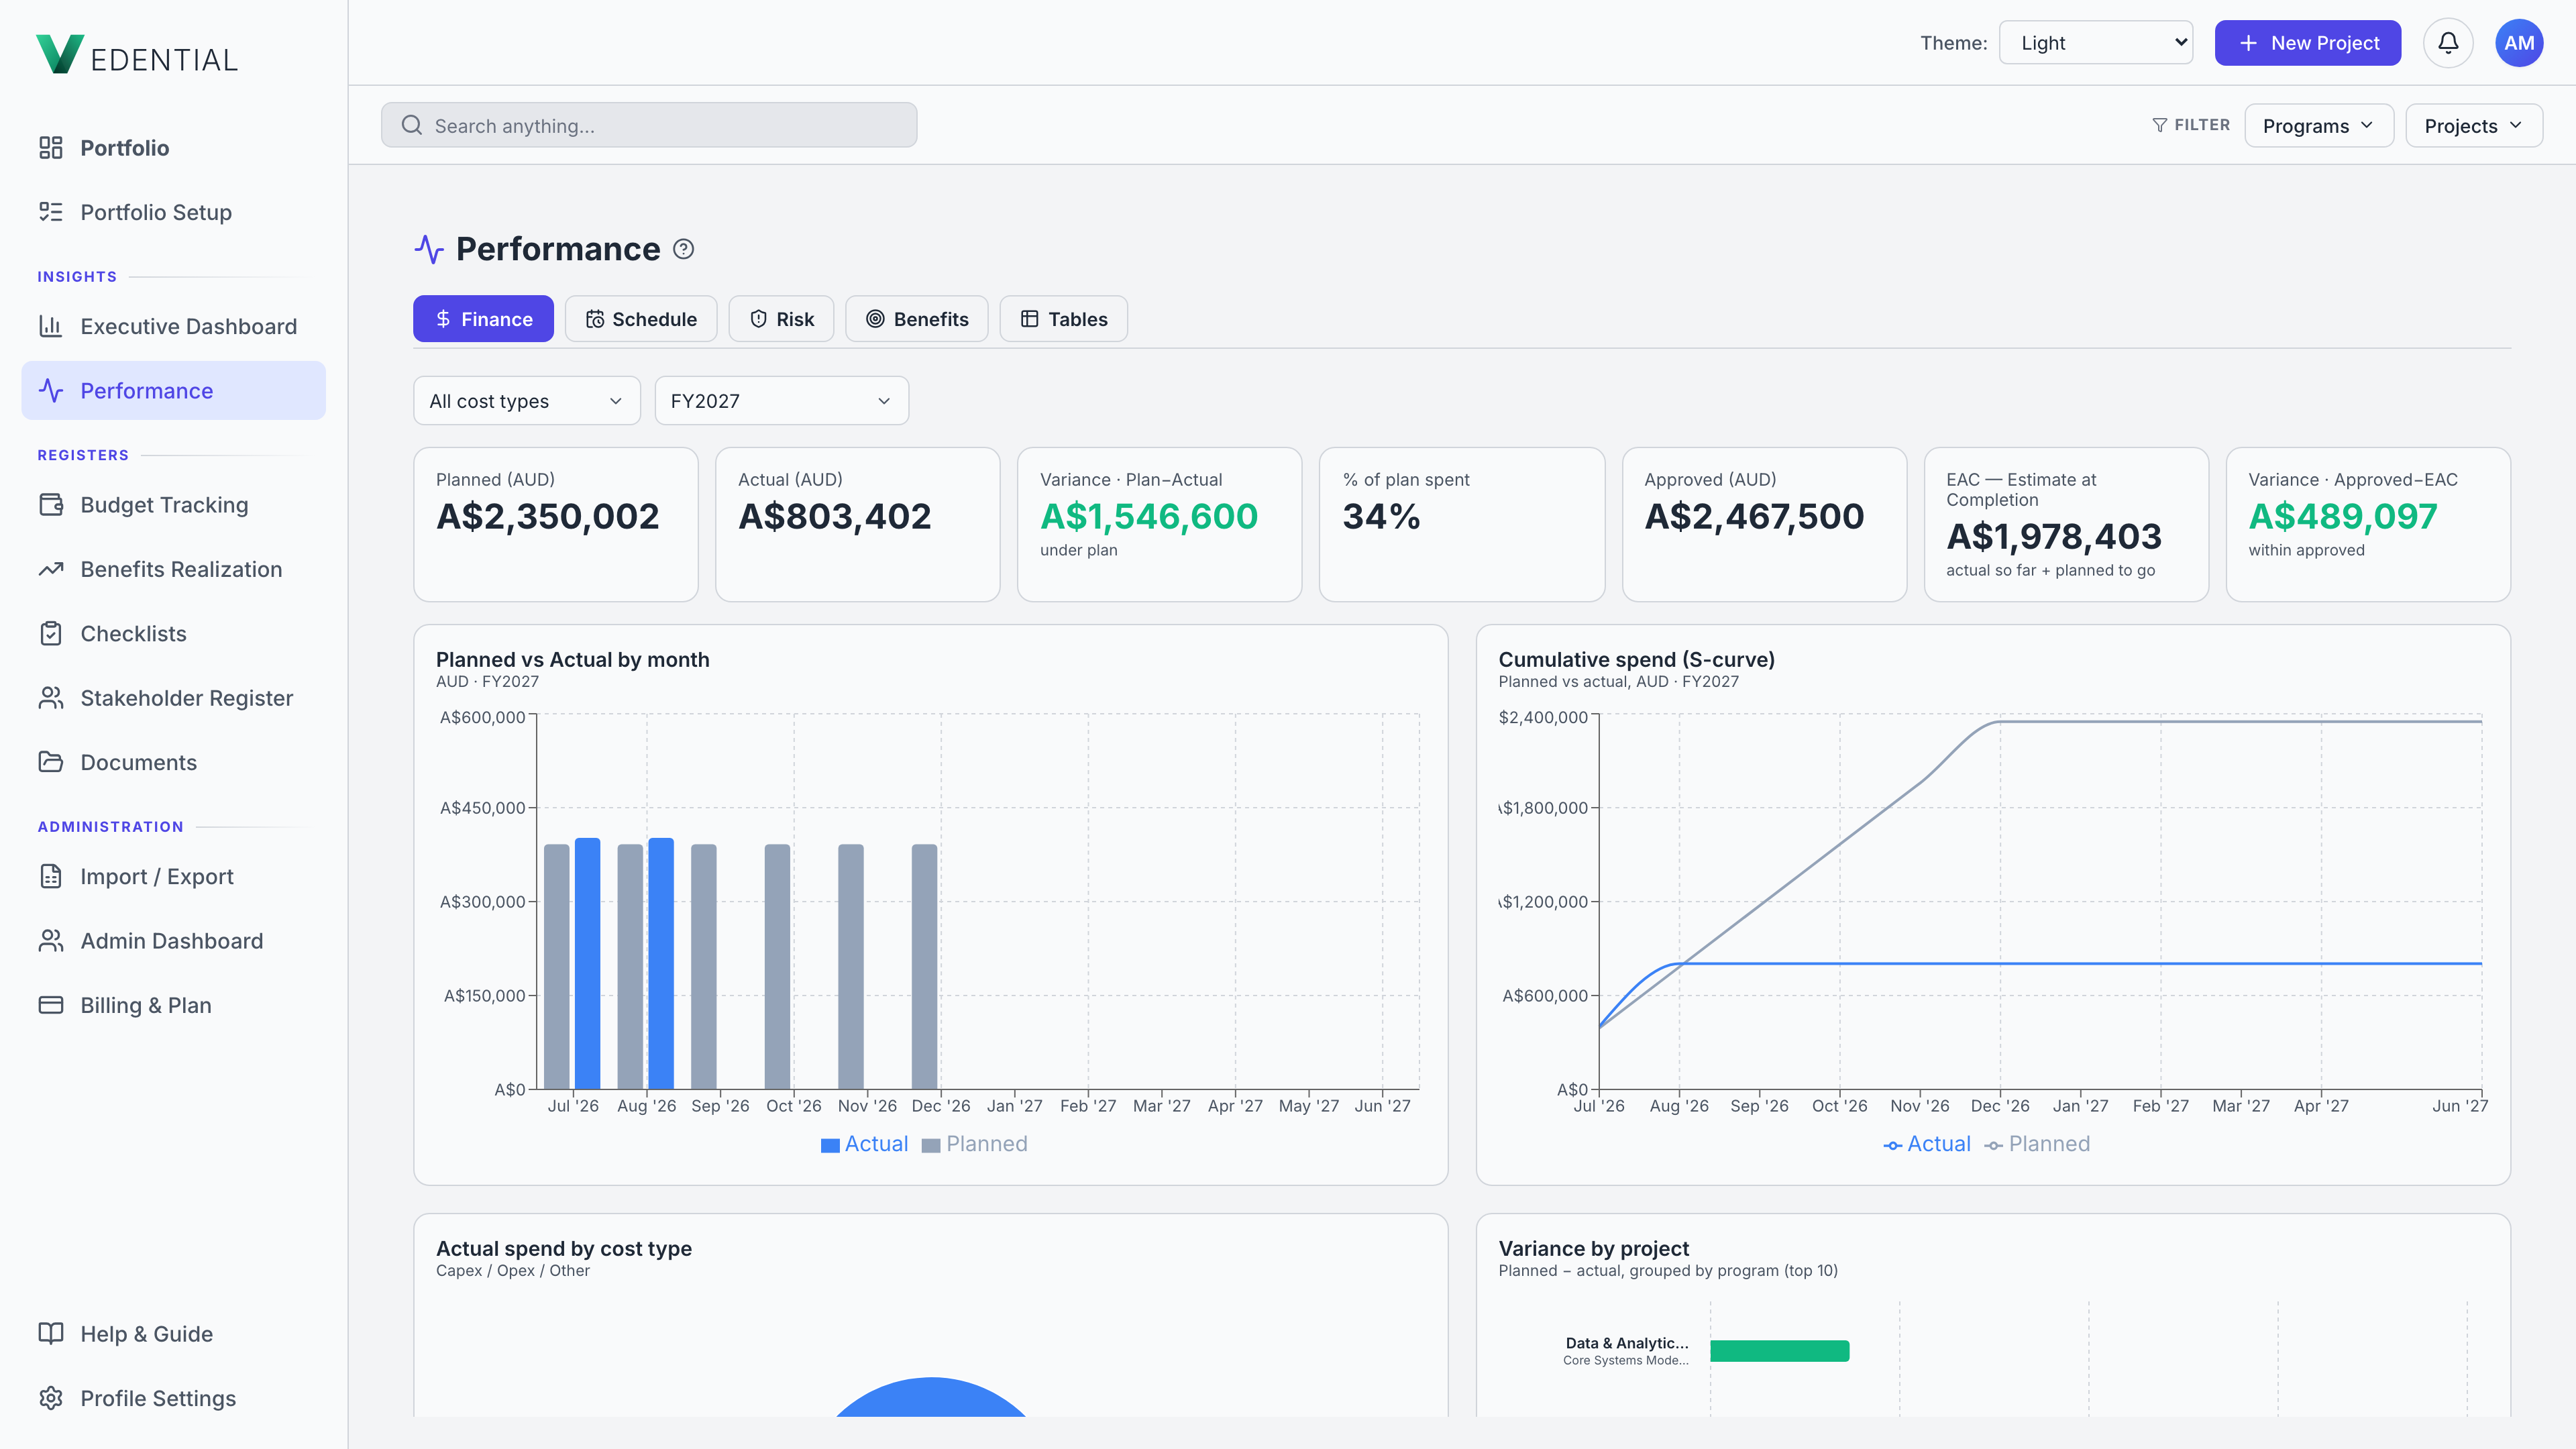Open the All cost types dropdown
The image size is (2576, 1449).
(527, 401)
